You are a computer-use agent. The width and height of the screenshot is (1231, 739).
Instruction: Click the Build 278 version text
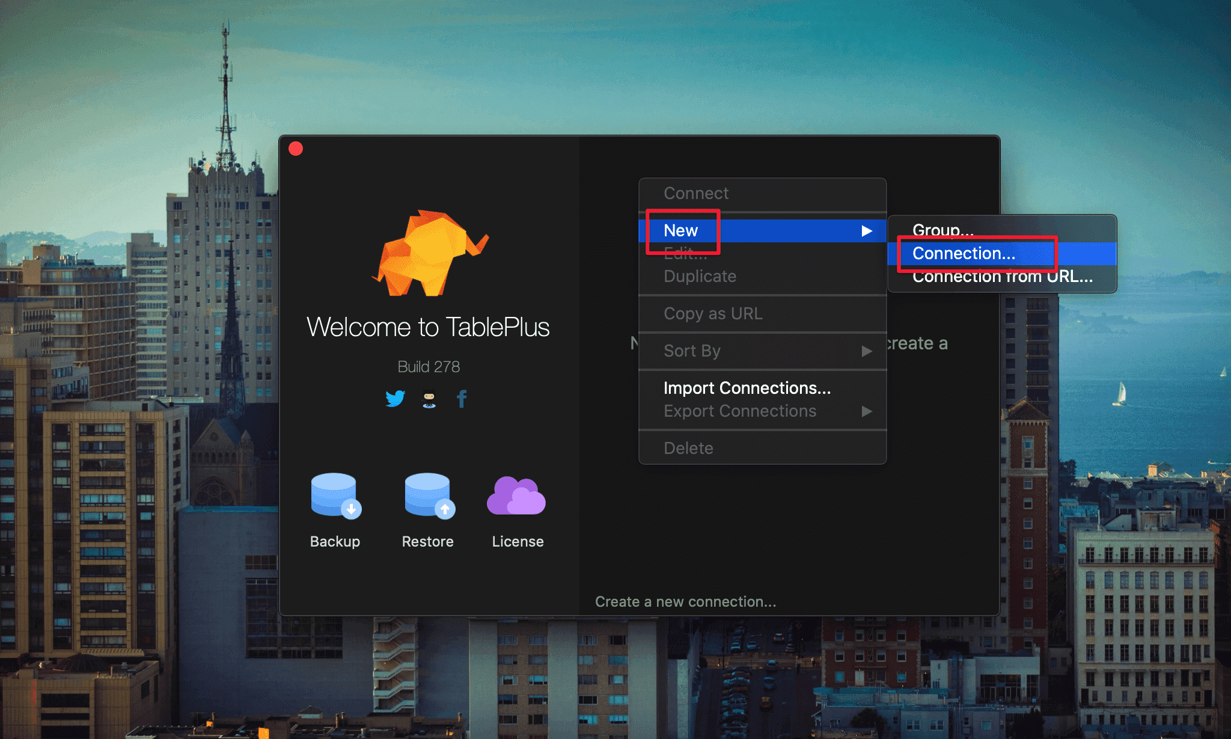[429, 367]
